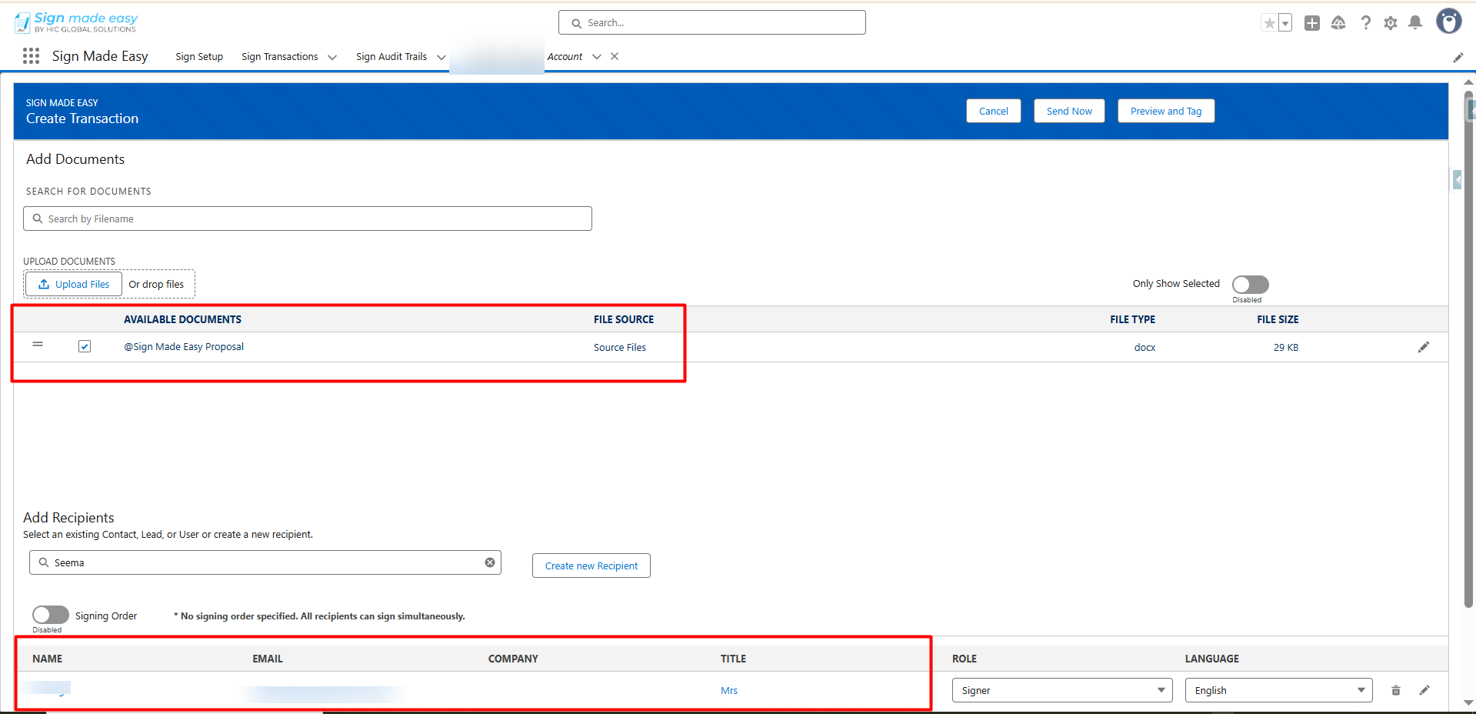Edit the navigation bar with pencil icon
Viewport: 1476px width, 714px height.
coord(1458,58)
